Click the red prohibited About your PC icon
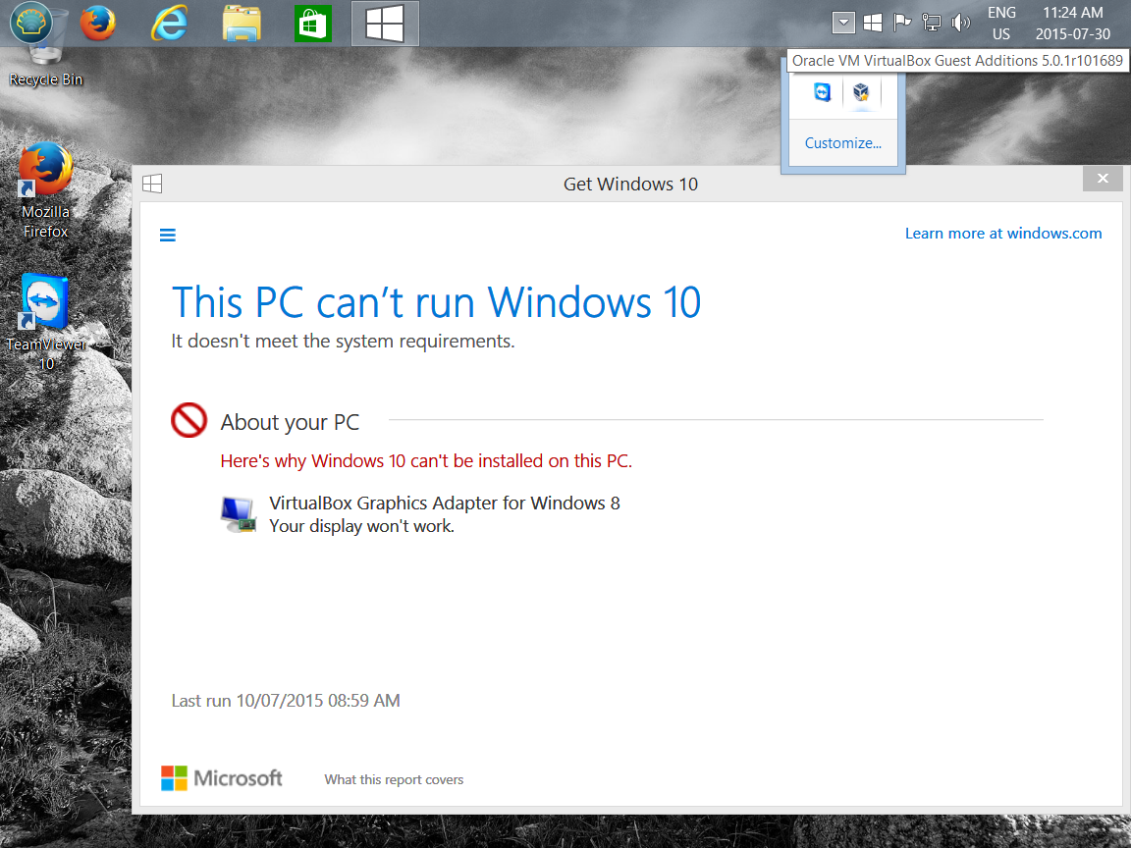The image size is (1131, 848). pos(188,420)
